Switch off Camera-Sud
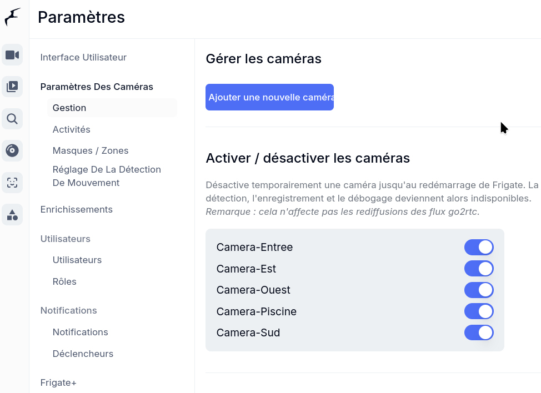Viewport: 541px width, 393px height. coord(479,333)
